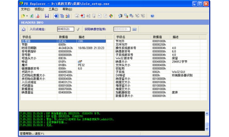Open the Data Directories view icon
Image resolution: width=229 pixels, height=137 pixels.
[x=62, y=16]
